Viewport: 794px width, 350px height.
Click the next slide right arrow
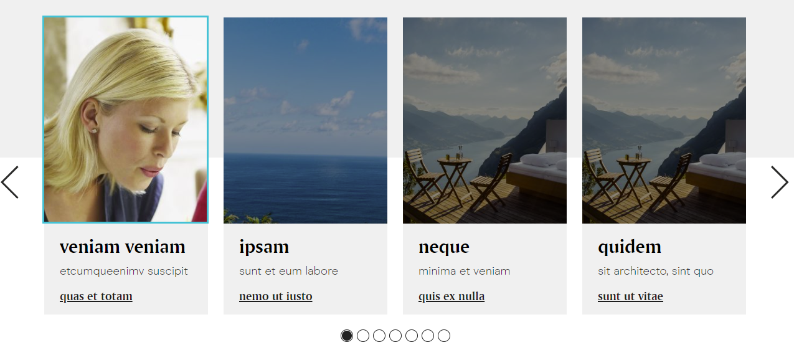pyautogui.click(x=780, y=182)
